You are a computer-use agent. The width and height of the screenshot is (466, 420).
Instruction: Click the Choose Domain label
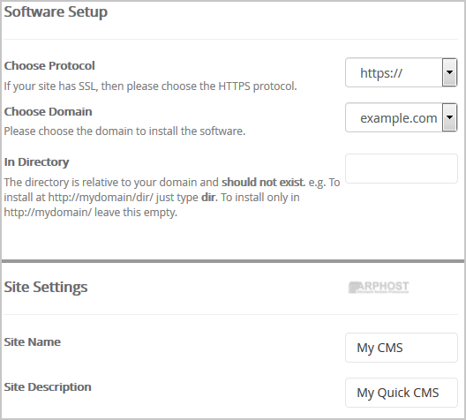click(48, 112)
